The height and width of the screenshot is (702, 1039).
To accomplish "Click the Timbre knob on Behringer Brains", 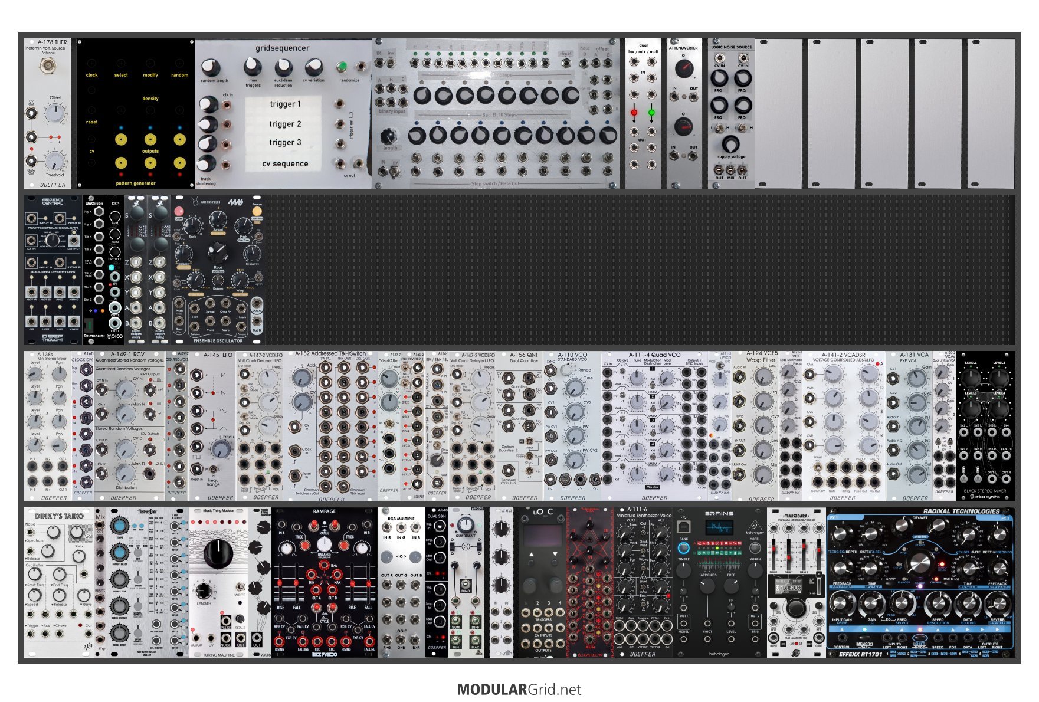I will (683, 570).
